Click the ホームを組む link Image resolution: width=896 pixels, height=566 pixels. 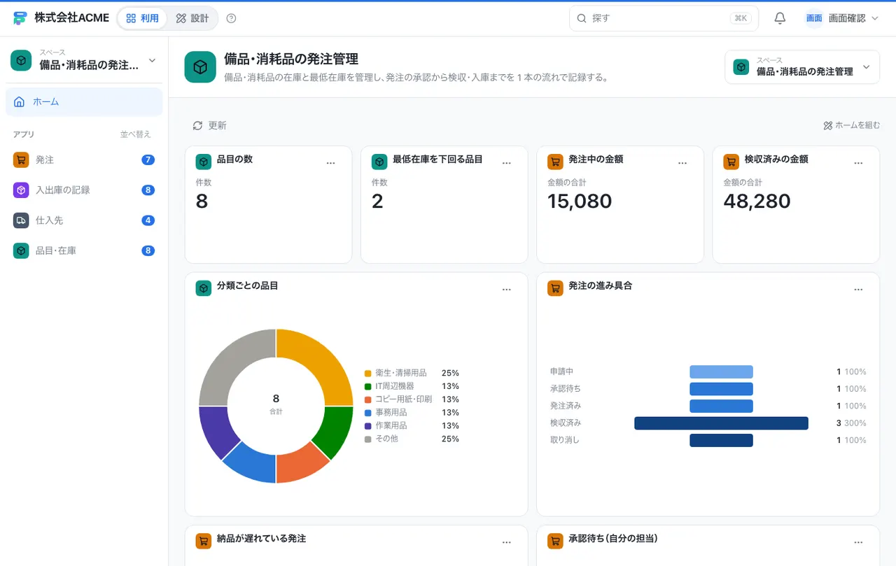851,125
